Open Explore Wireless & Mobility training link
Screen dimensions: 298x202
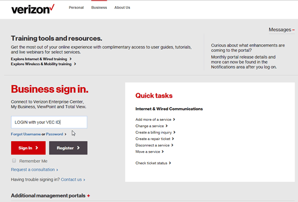[43, 64]
